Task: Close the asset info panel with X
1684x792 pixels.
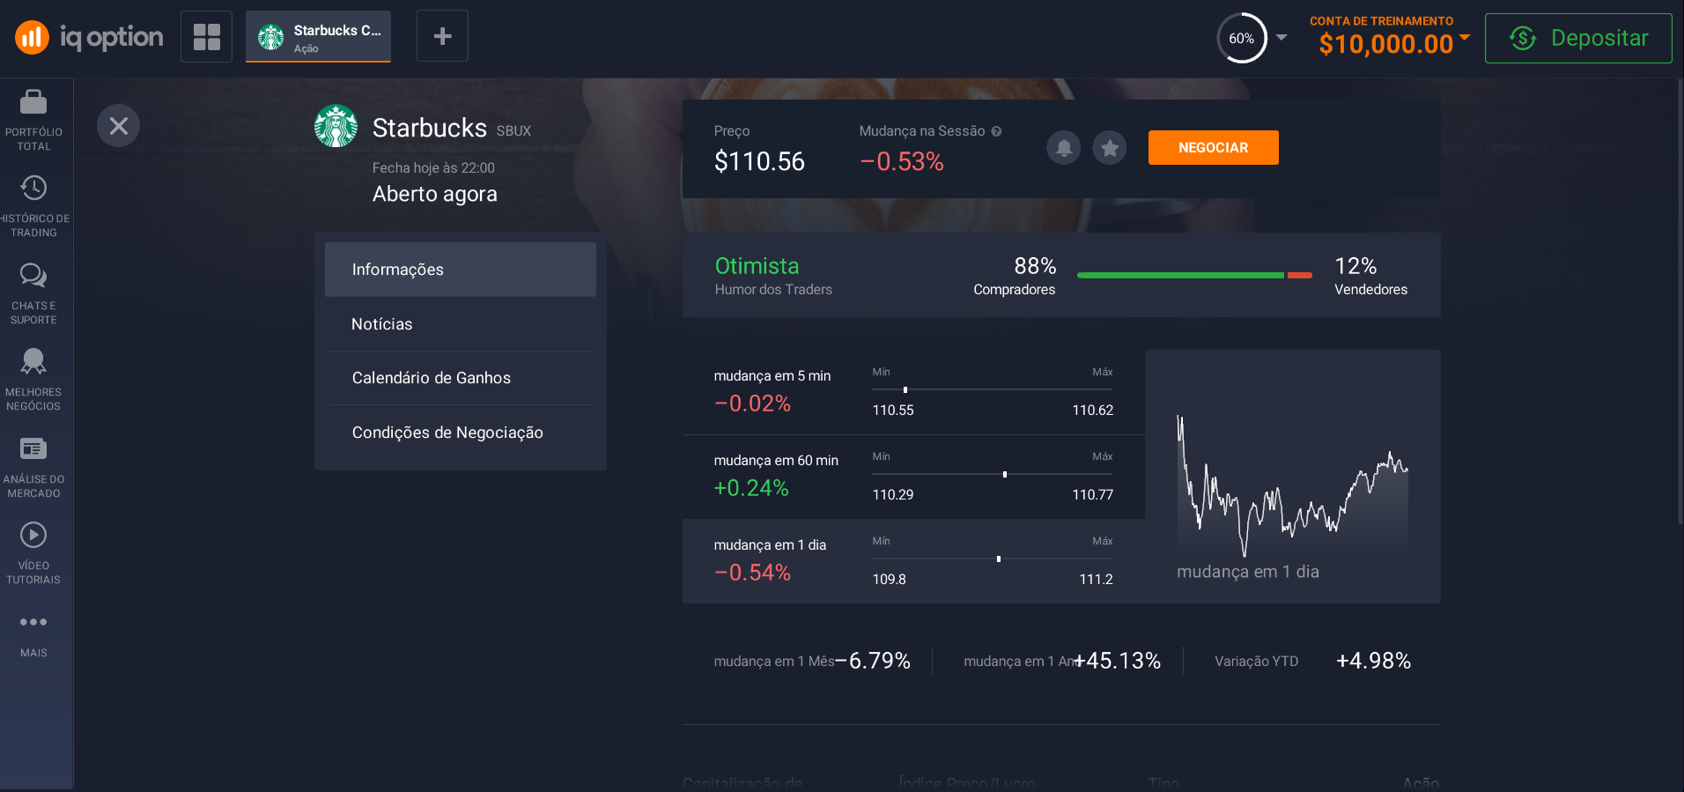Action: (x=118, y=126)
